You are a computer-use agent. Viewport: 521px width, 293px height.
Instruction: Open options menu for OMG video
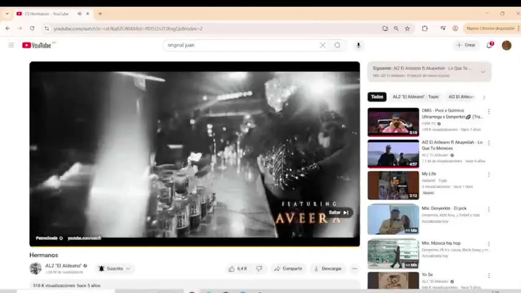pos(489,112)
